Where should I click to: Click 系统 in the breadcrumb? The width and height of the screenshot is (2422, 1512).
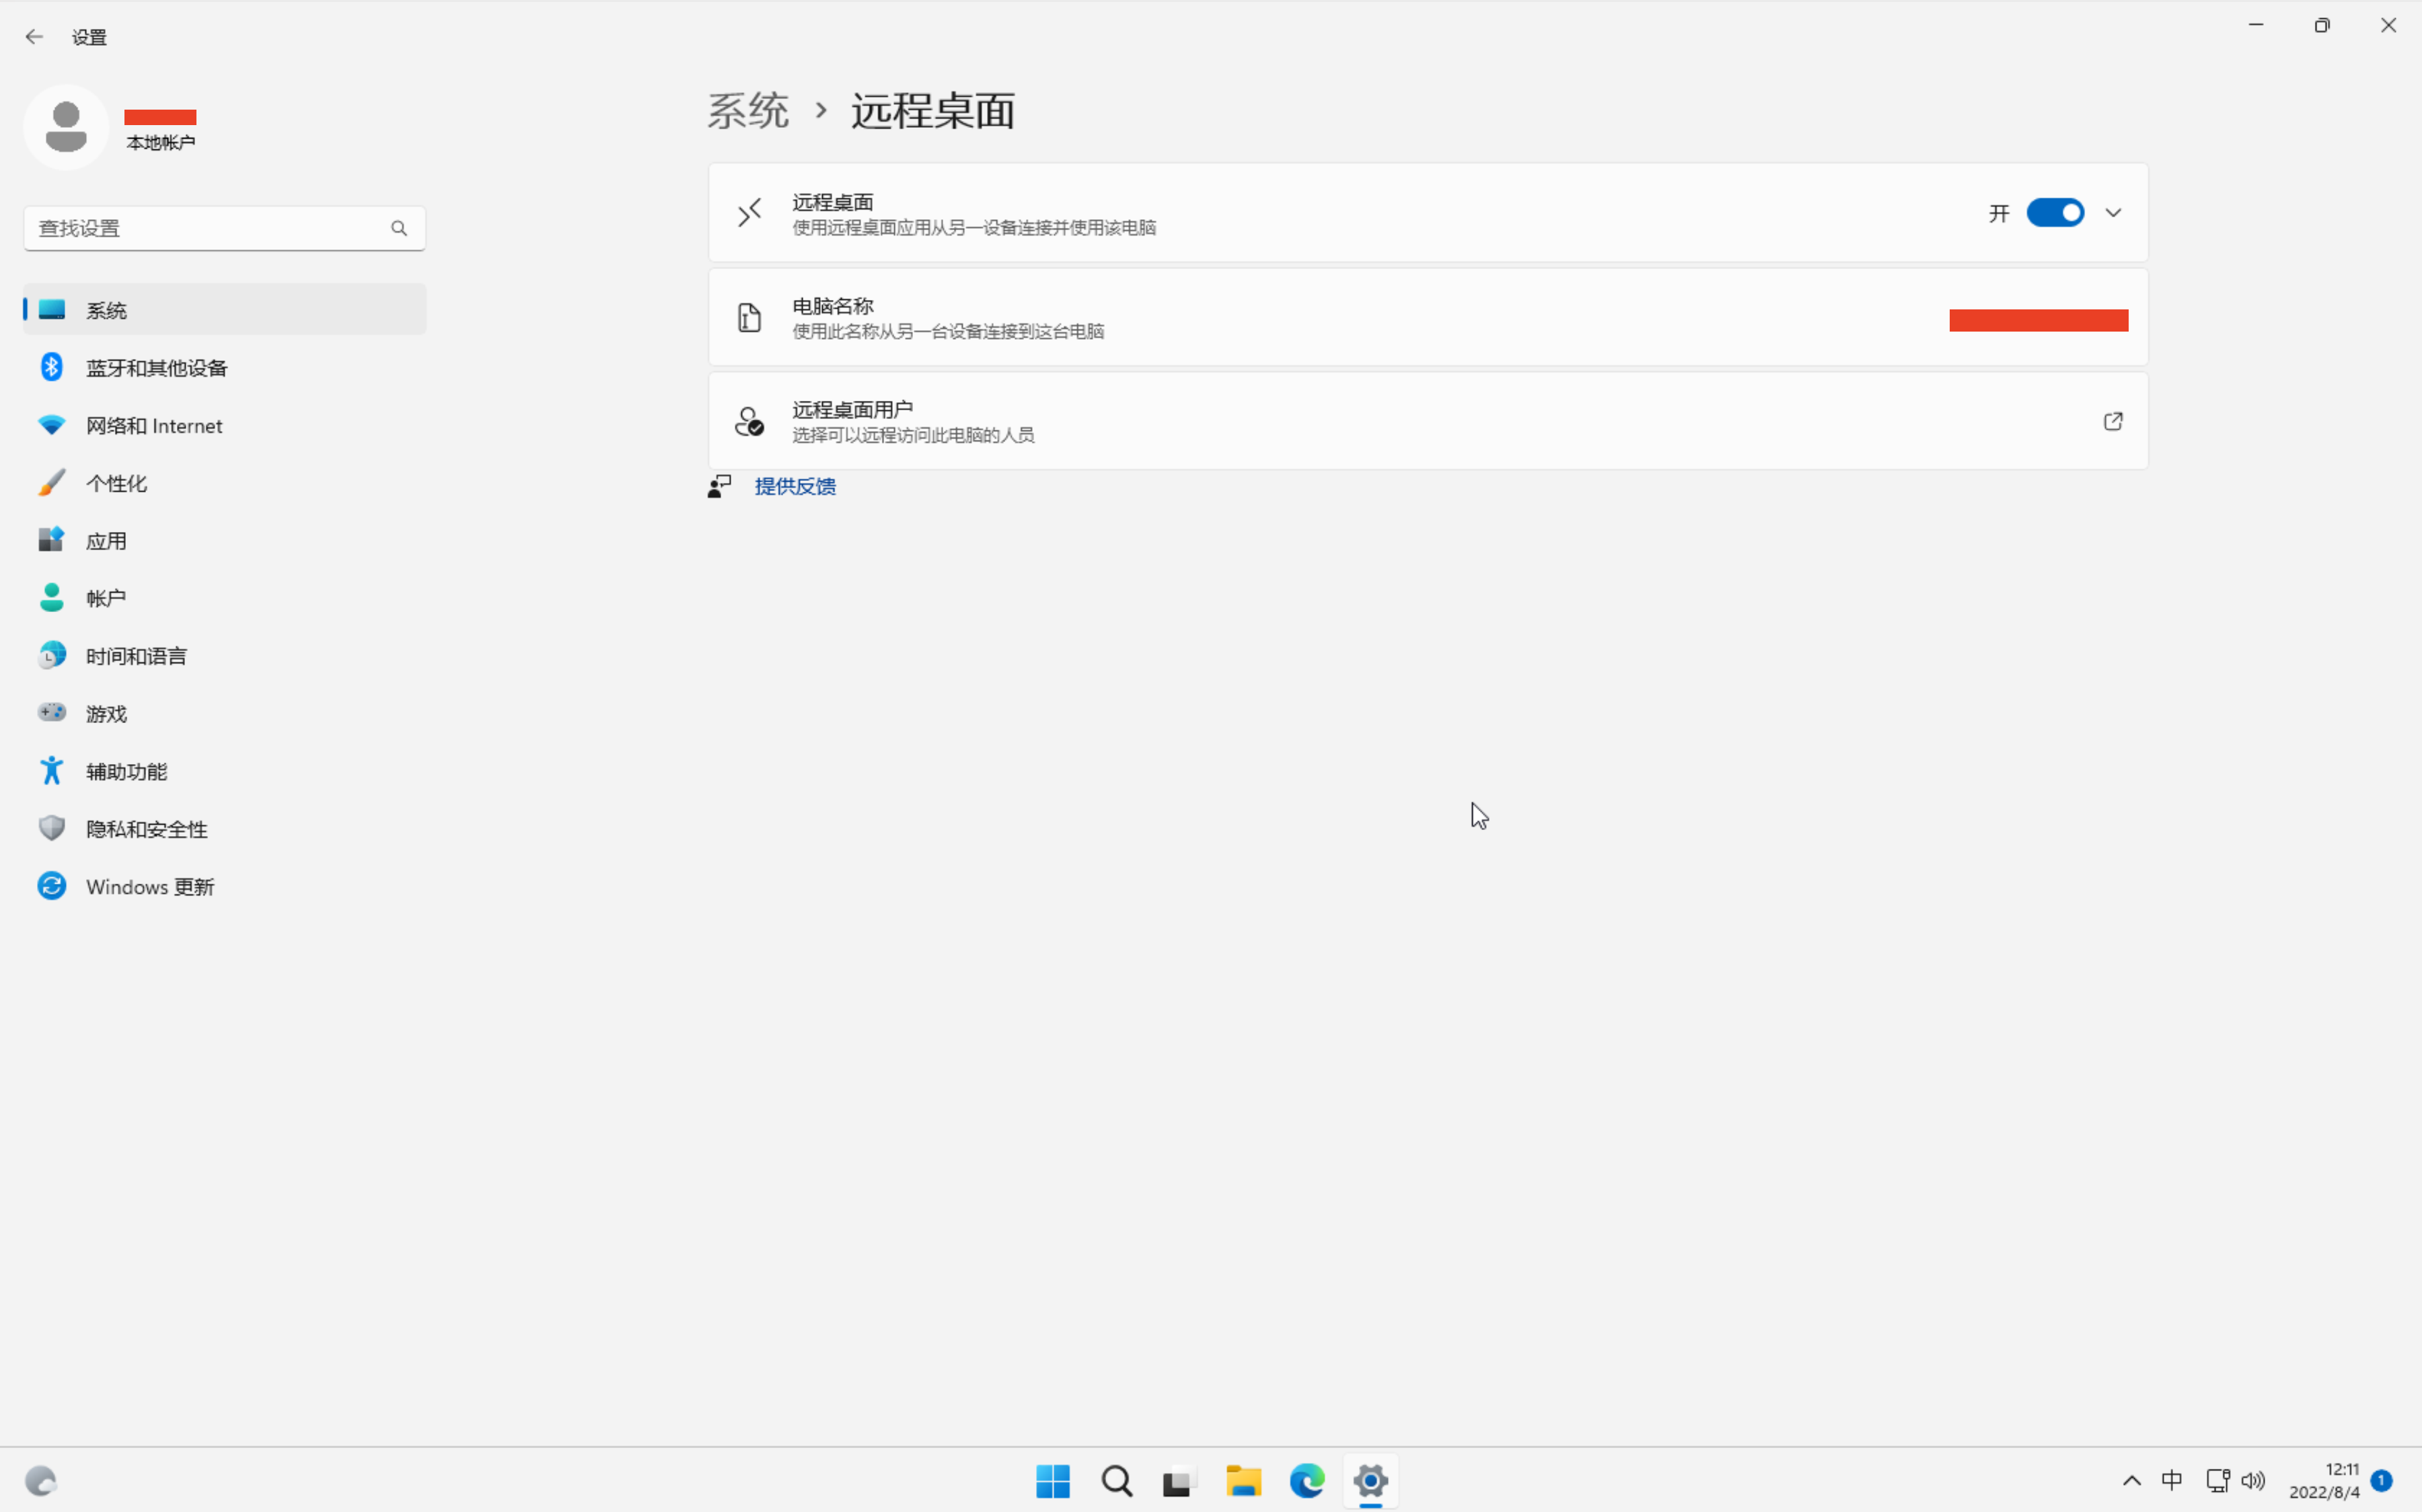click(747, 111)
